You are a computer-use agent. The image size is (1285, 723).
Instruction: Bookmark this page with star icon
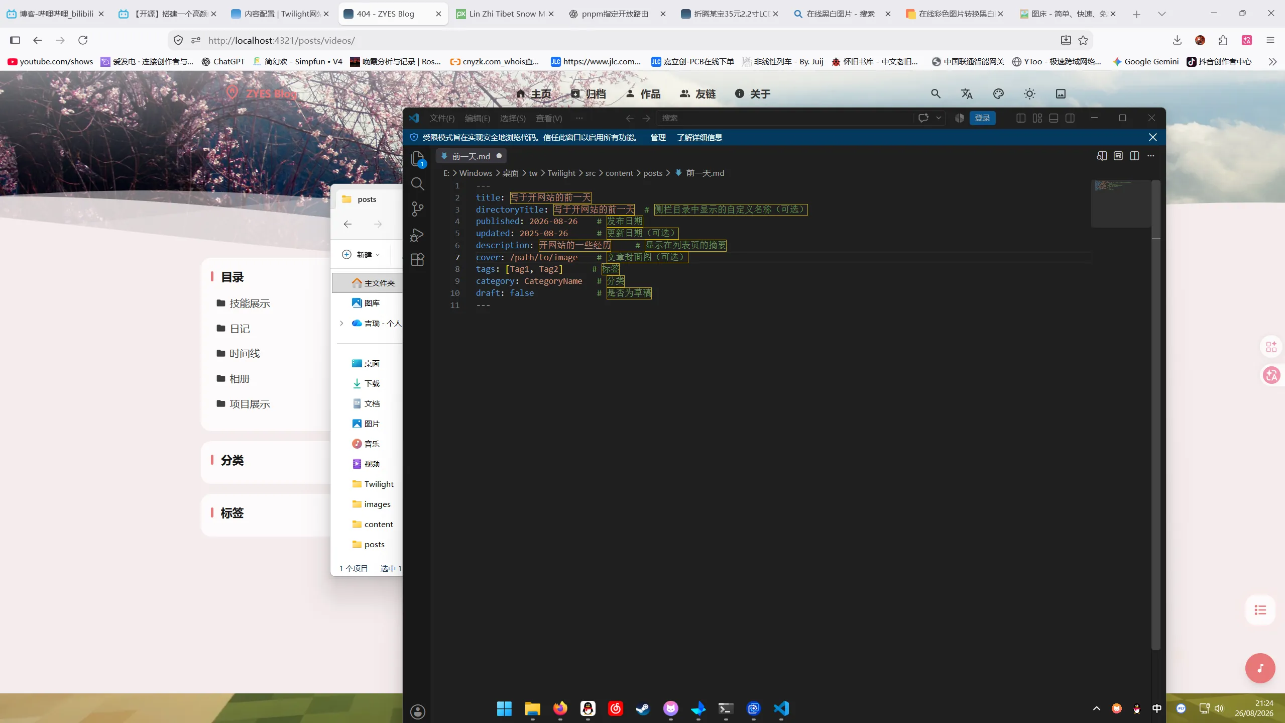(x=1083, y=40)
